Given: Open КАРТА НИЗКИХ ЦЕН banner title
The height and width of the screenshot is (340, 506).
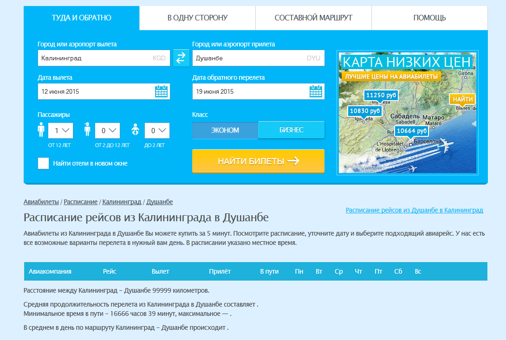Looking at the screenshot, I should 406,62.
